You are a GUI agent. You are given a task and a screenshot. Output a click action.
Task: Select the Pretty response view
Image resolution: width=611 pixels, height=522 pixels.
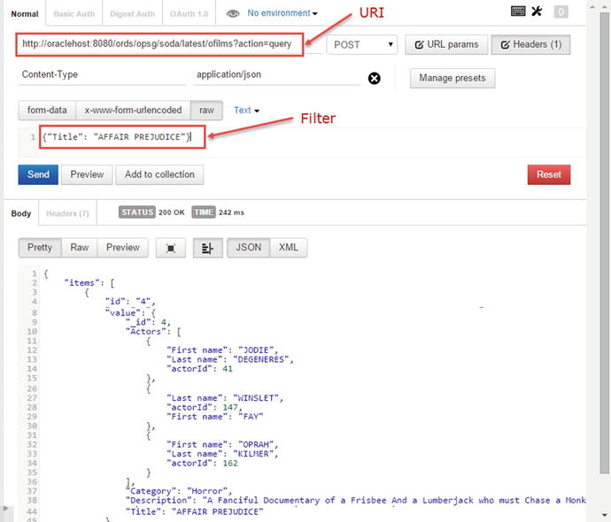tap(40, 248)
